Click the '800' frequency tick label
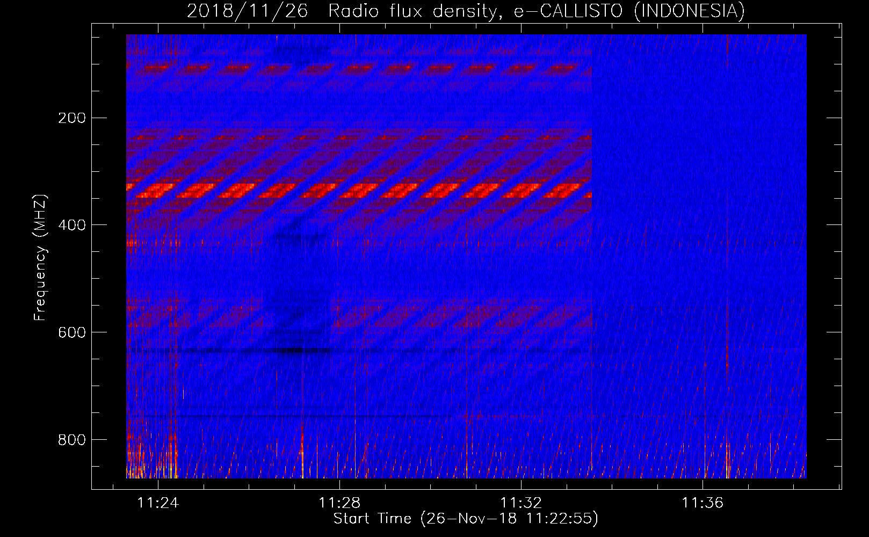This screenshot has width=869, height=537. (72, 440)
